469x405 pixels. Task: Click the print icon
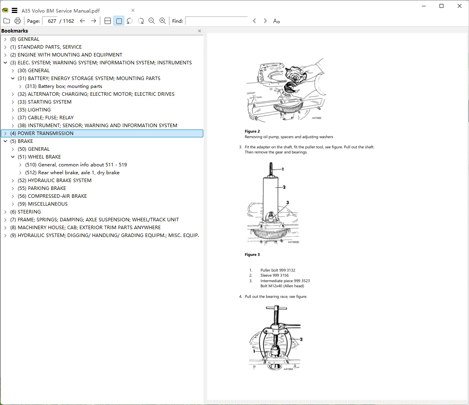(x=18, y=21)
